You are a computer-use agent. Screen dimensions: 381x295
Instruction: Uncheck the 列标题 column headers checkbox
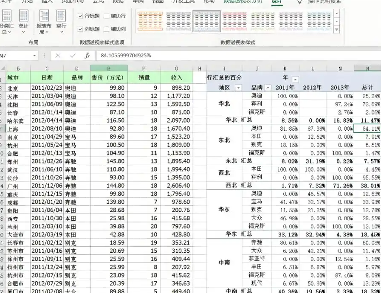(x=81, y=29)
